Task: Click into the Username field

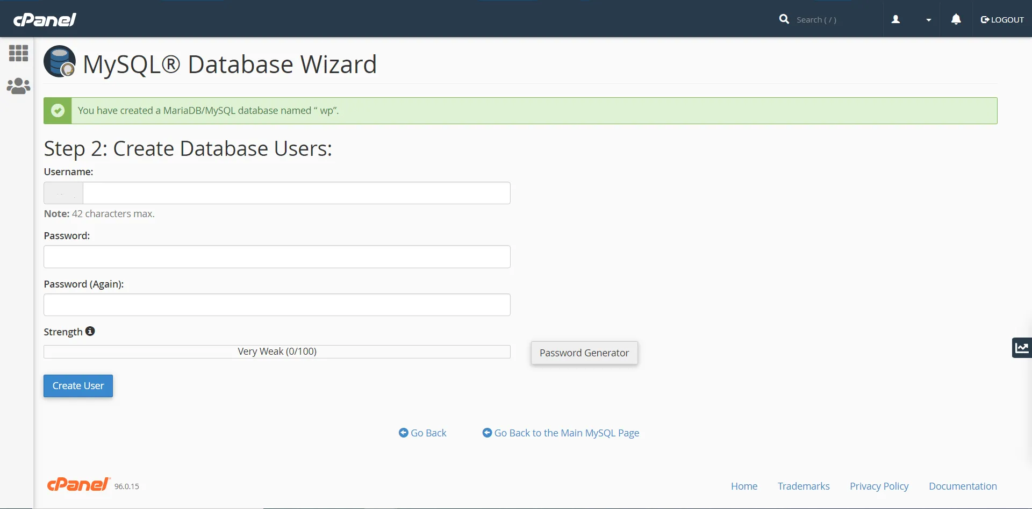Action: point(297,193)
